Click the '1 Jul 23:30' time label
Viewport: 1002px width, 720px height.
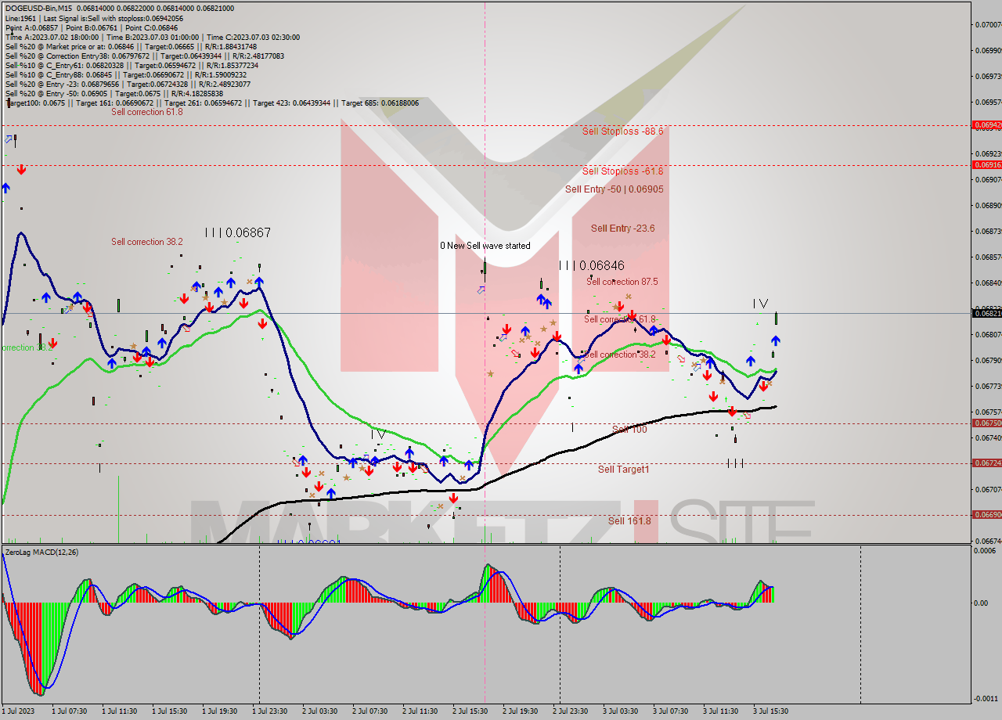pyautogui.click(x=269, y=711)
